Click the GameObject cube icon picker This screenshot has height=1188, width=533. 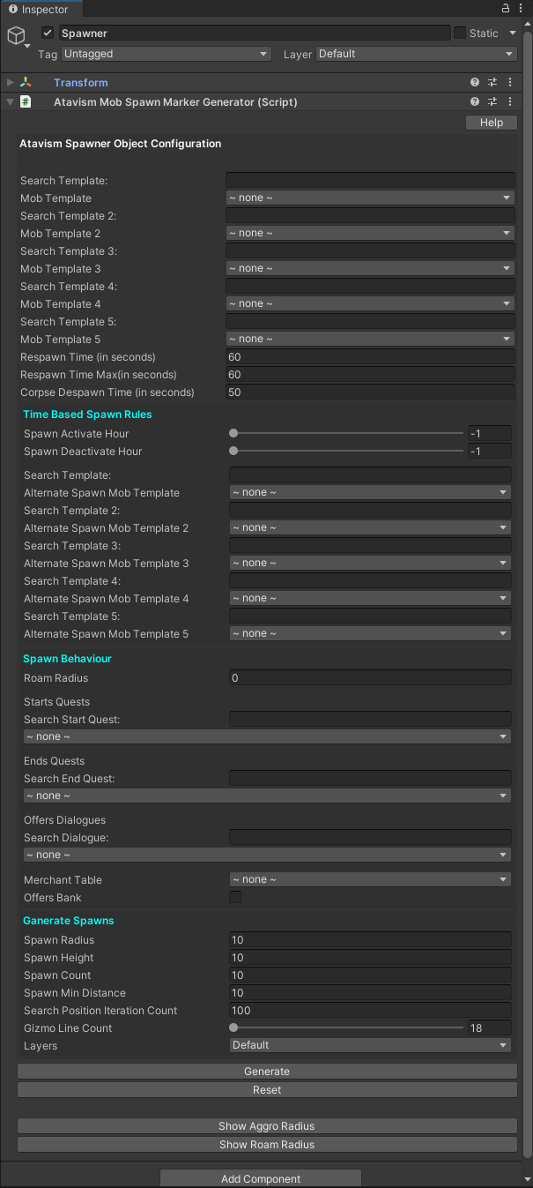coord(17,36)
